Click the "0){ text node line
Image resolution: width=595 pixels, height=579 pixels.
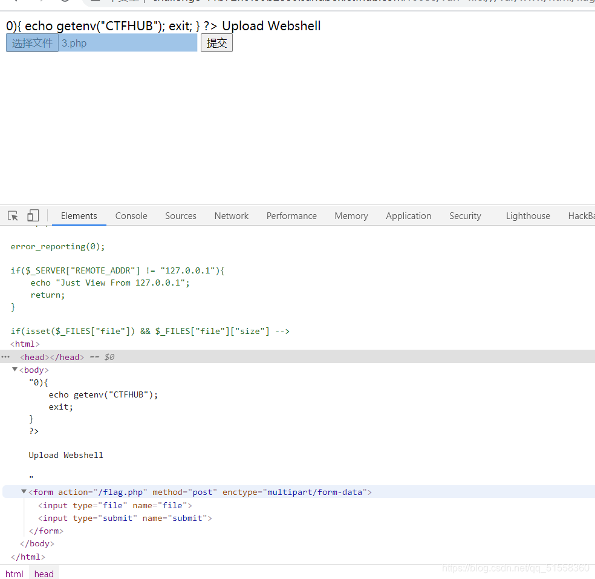39,383
